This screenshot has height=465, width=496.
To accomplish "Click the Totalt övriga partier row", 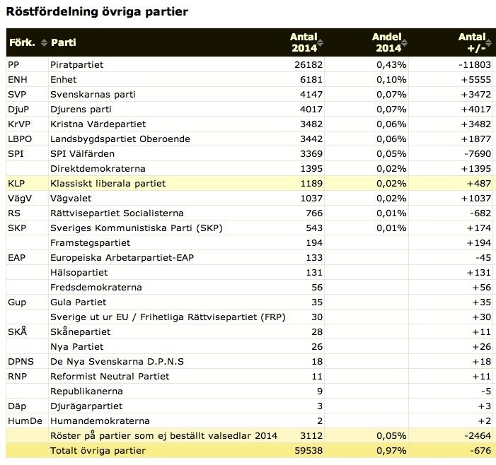I will pos(251,450).
